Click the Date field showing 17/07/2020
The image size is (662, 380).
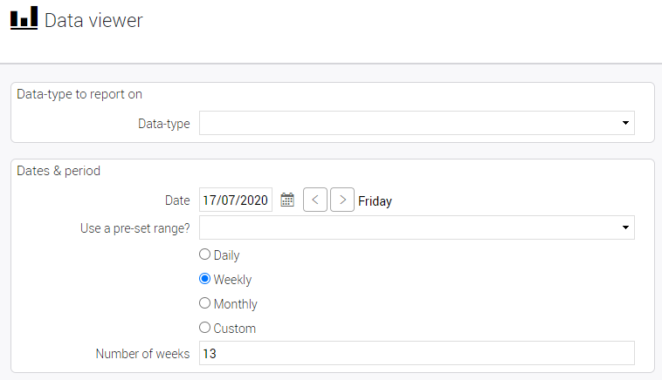(x=236, y=200)
